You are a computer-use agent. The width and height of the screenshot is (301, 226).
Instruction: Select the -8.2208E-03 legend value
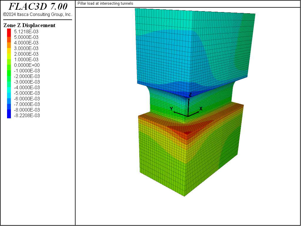(x=27, y=115)
